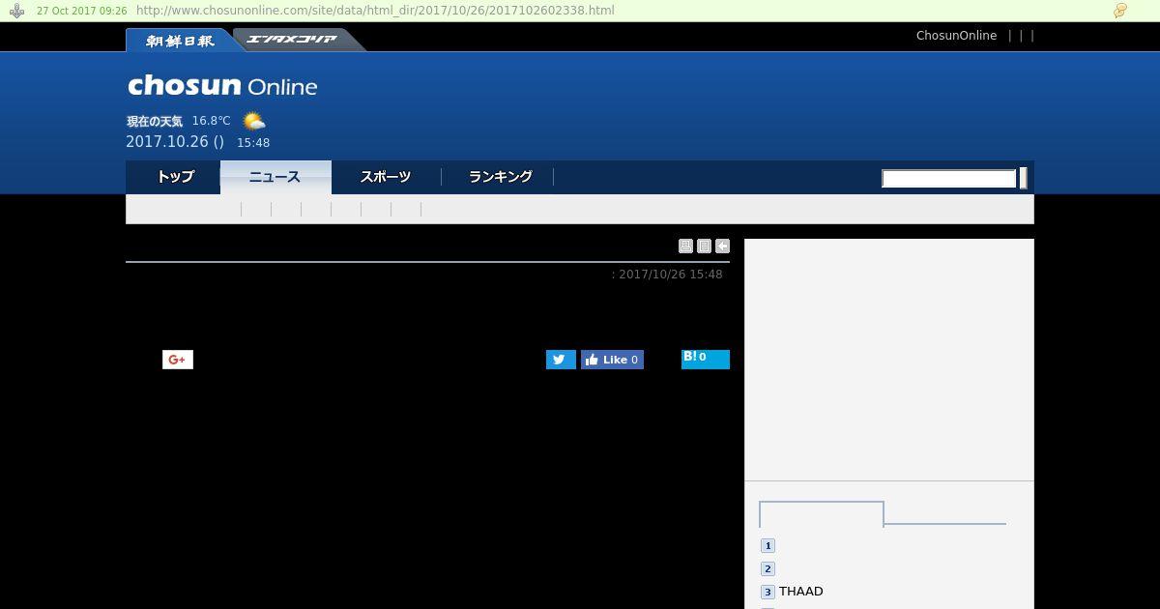This screenshot has width=1160, height=609.
Task: Click the search submit button
Action: click(x=1024, y=179)
